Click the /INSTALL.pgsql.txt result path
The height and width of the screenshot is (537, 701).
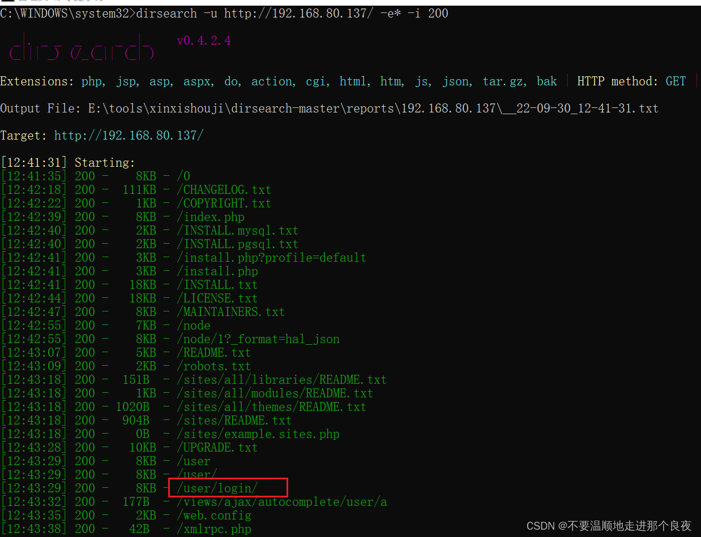[x=238, y=244]
